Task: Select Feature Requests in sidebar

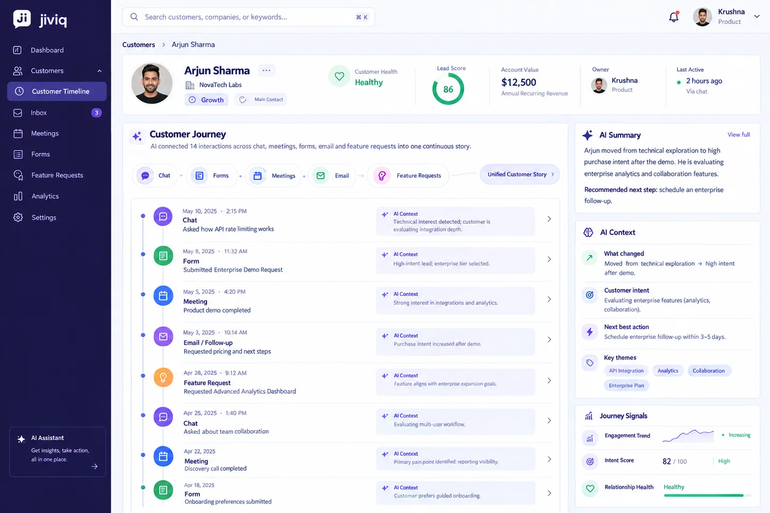Action: pyautogui.click(x=57, y=175)
